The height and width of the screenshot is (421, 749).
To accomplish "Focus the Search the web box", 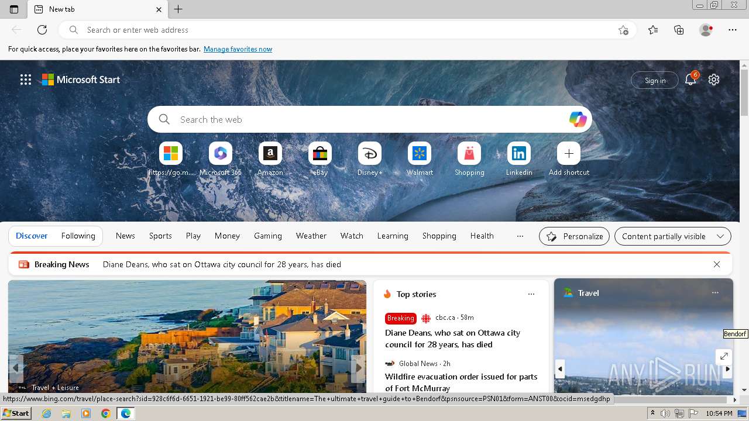I will tap(370, 119).
